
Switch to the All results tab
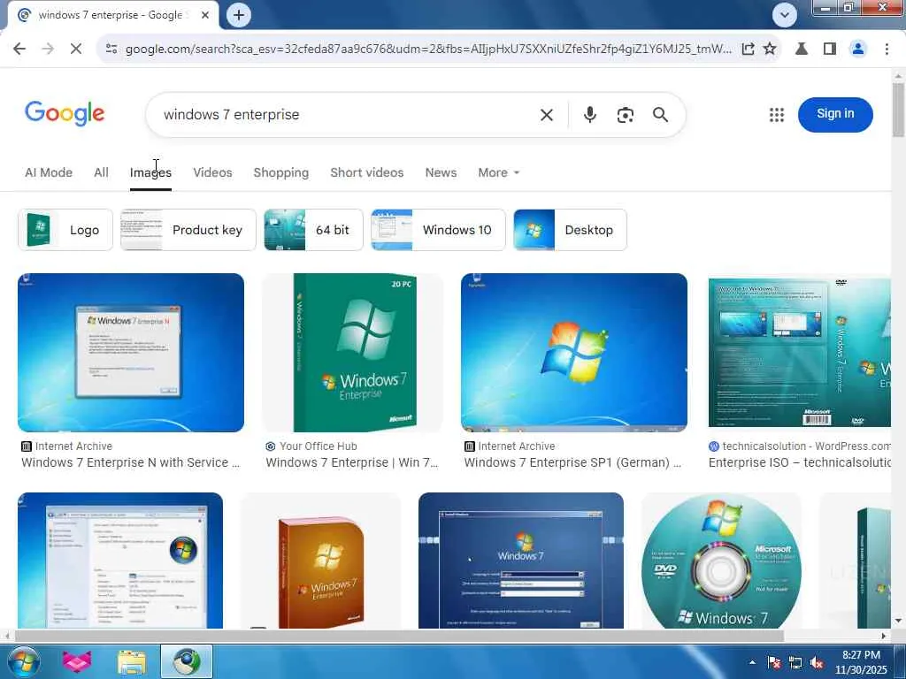coord(101,172)
